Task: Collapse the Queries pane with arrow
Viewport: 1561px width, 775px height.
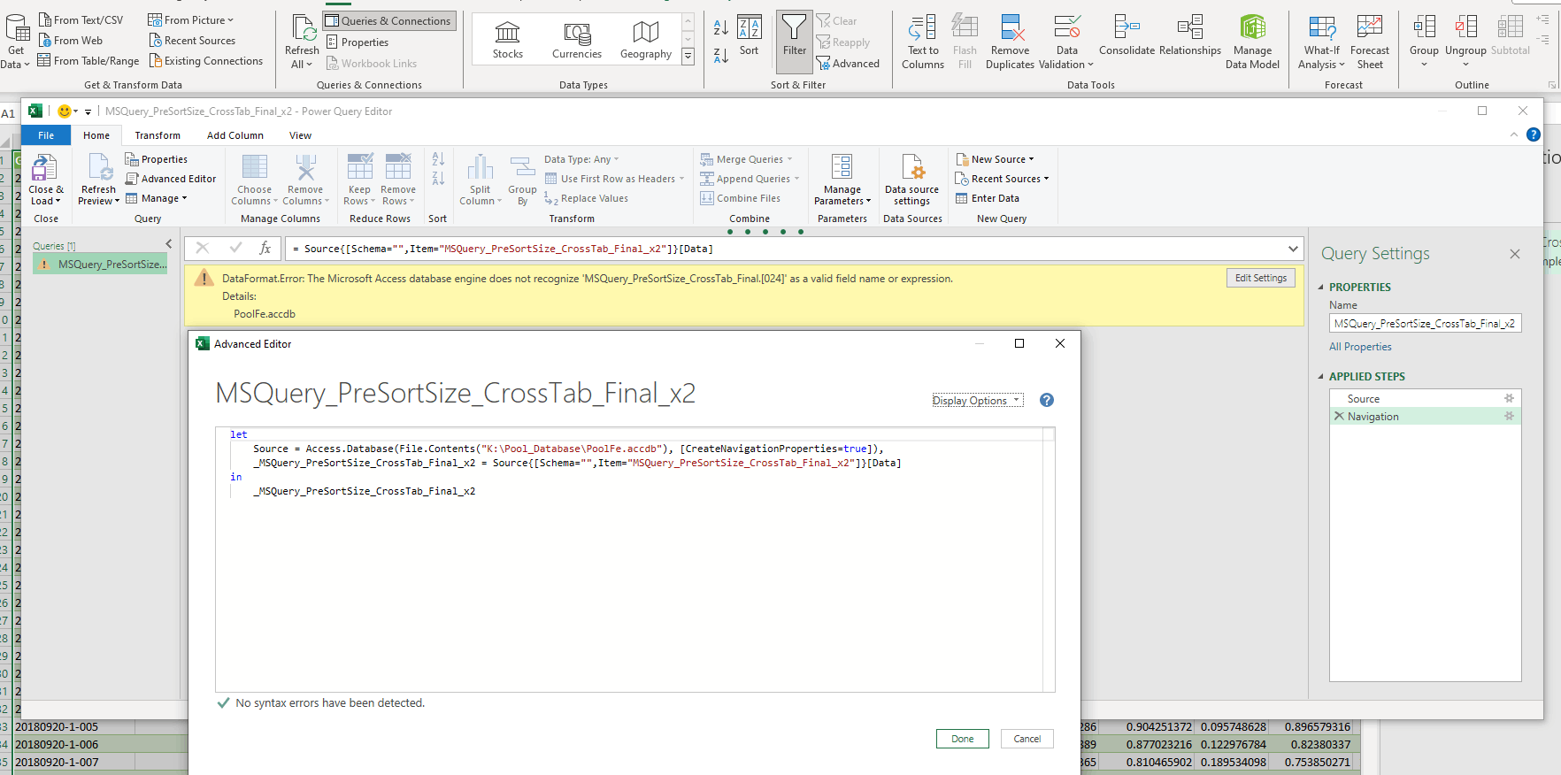Action: coord(169,243)
